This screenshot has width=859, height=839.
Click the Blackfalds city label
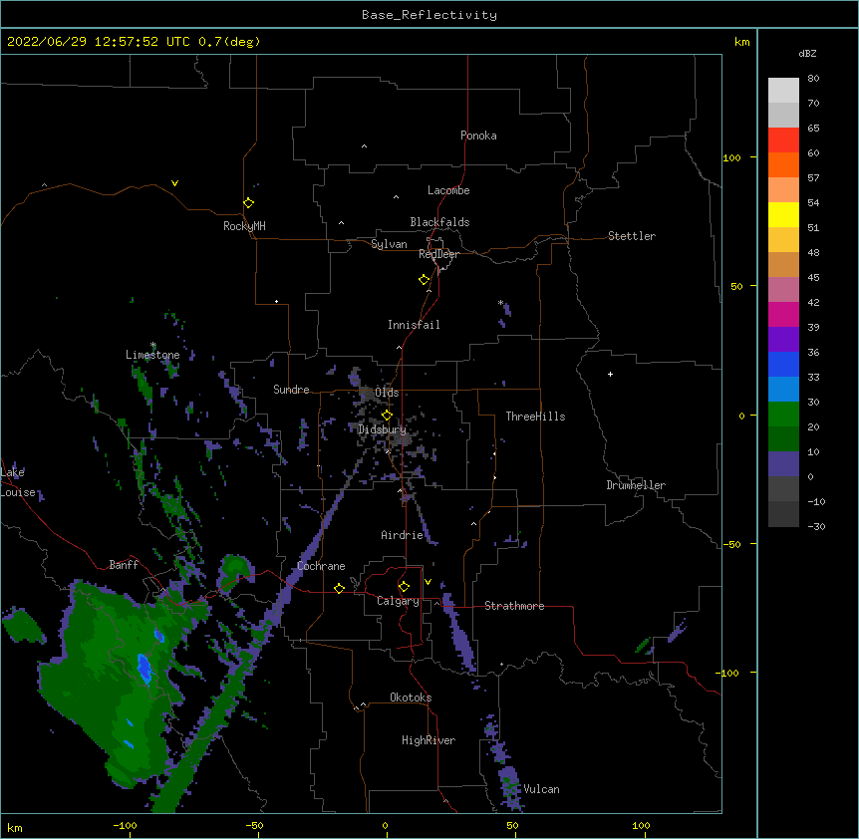439,222
